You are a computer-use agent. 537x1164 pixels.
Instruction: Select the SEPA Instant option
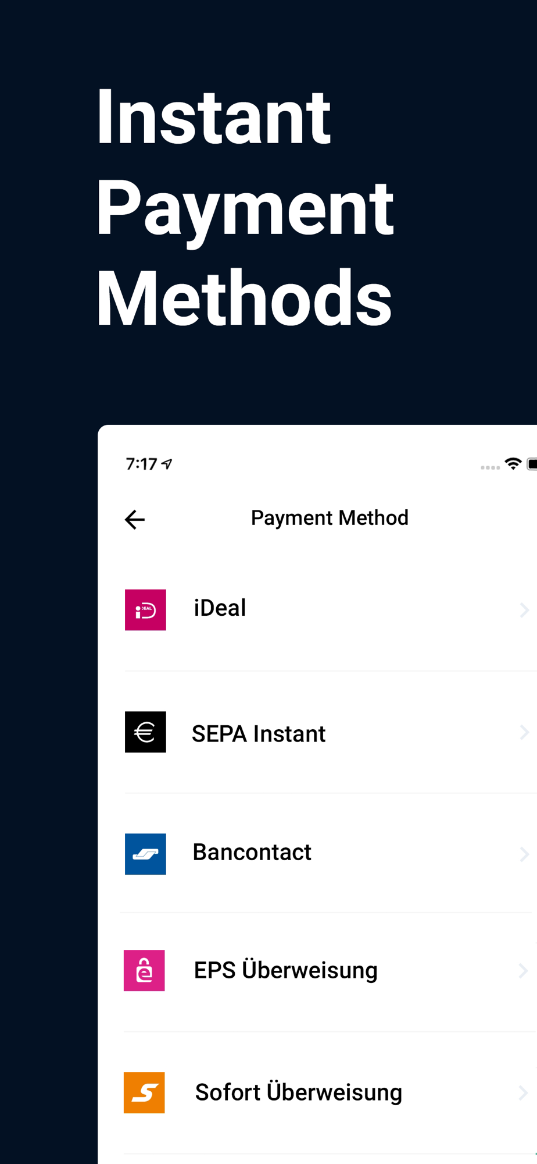(259, 733)
